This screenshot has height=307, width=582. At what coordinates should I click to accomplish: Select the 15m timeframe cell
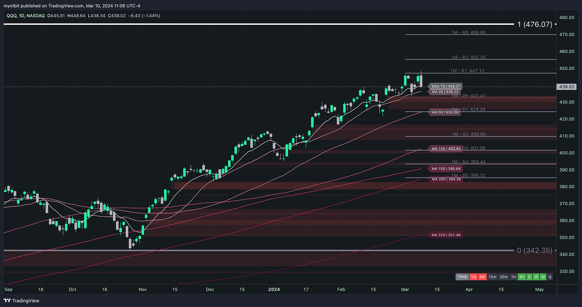492,277
